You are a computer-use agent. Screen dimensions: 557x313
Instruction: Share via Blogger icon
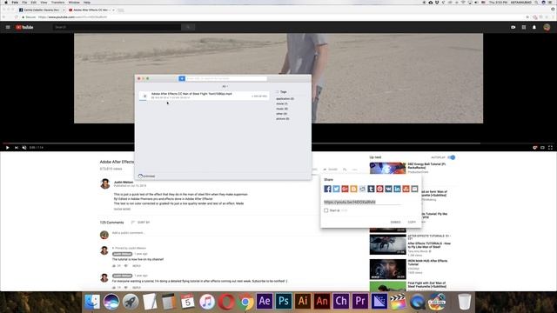click(x=353, y=189)
